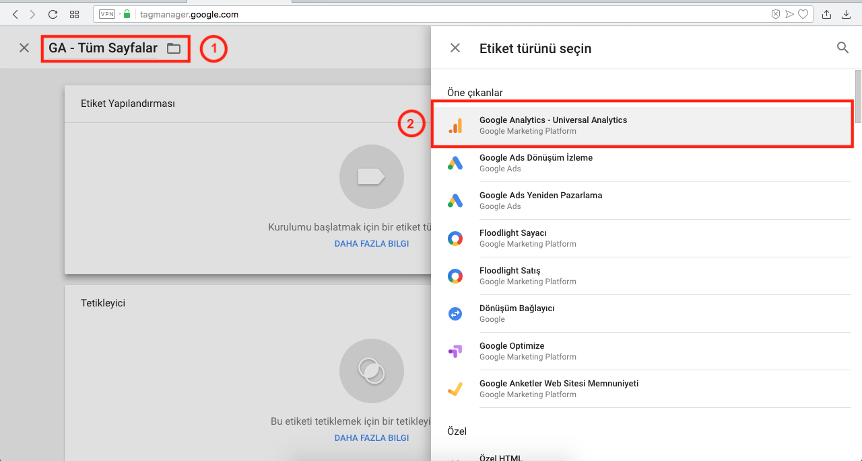Select Dönüşüm Bağlayıcı tag type
This screenshot has height=461, width=862.
[x=641, y=313]
